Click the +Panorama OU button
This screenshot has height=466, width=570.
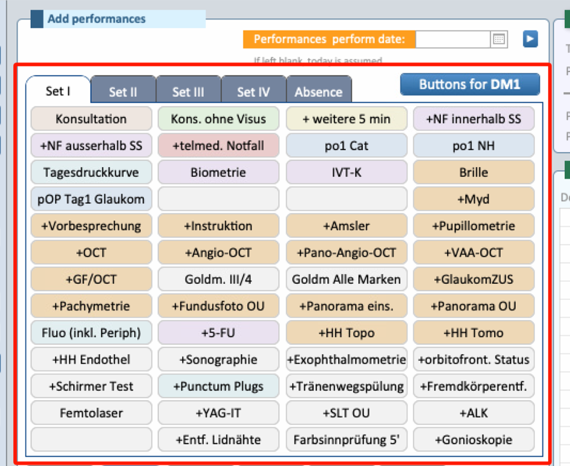tap(474, 306)
